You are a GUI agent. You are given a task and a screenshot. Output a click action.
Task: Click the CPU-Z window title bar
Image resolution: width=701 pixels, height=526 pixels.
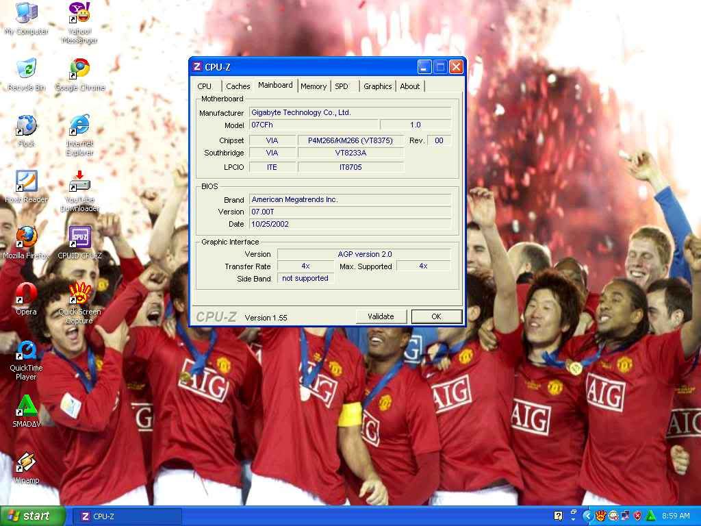click(327, 67)
